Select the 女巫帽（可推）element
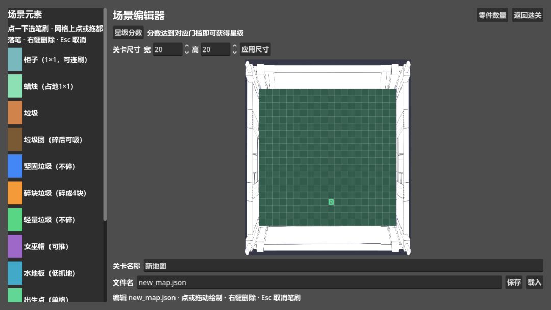Image resolution: width=551 pixels, height=310 pixels. pyautogui.click(x=55, y=246)
